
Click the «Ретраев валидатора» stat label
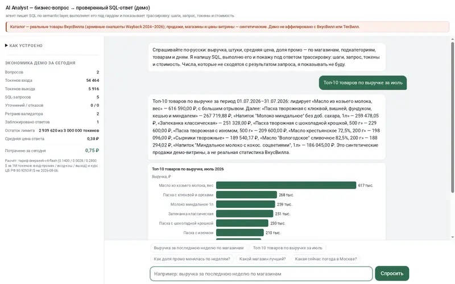pos(24,114)
